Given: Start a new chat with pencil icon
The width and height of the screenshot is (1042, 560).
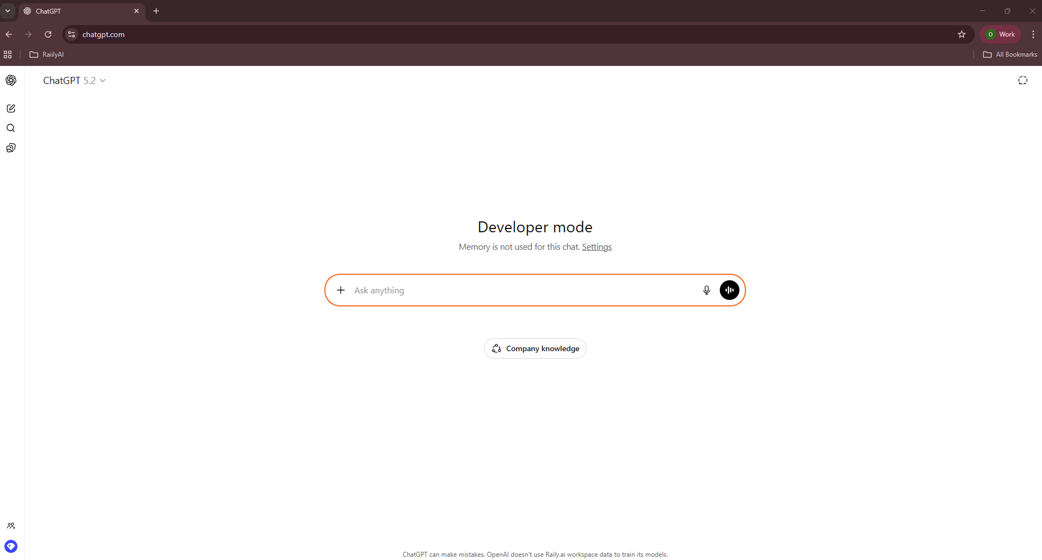Looking at the screenshot, I should pyautogui.click(x=11, y=109).
